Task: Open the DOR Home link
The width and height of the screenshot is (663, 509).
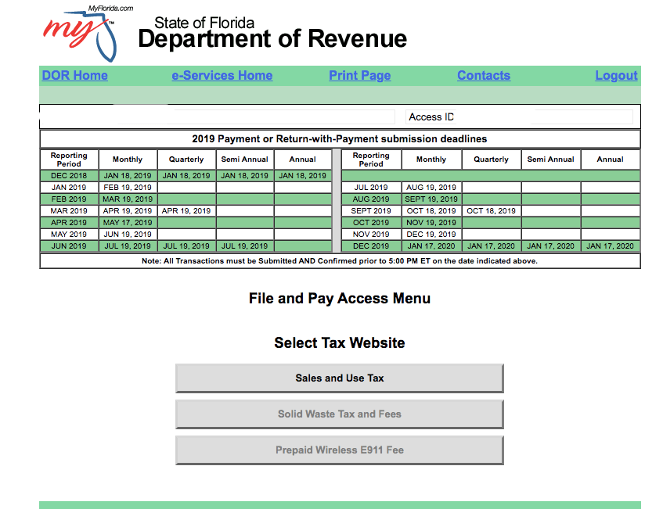Action: tap(75, 76)
